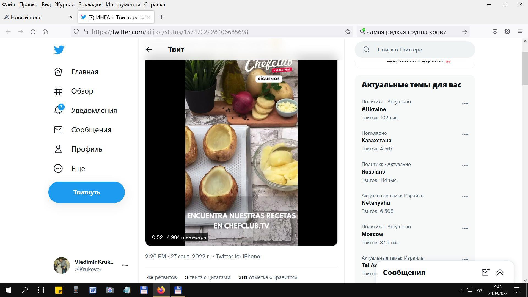This screenshot has height=297, width=528.
Task: Switch to the Новый пост tab
Action: coord(26,17)
